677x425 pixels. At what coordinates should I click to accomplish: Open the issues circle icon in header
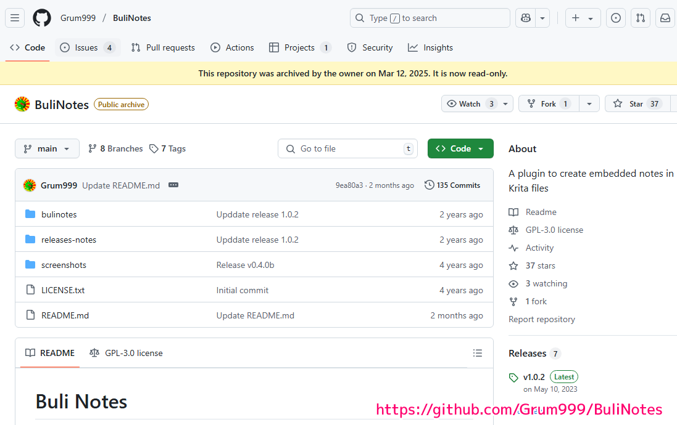tap(616, 18)
